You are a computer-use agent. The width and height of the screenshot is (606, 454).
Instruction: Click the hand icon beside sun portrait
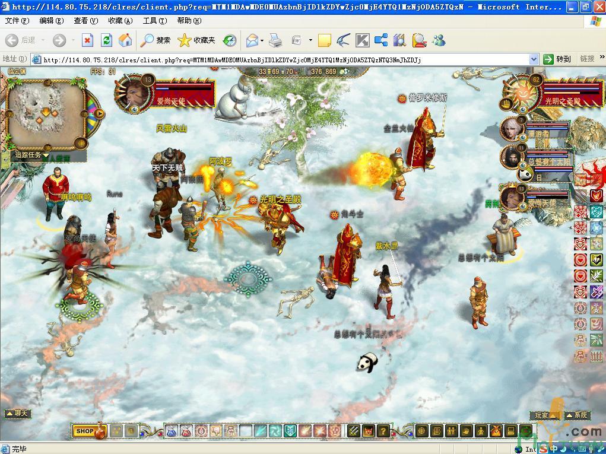[x=507, y=104]
